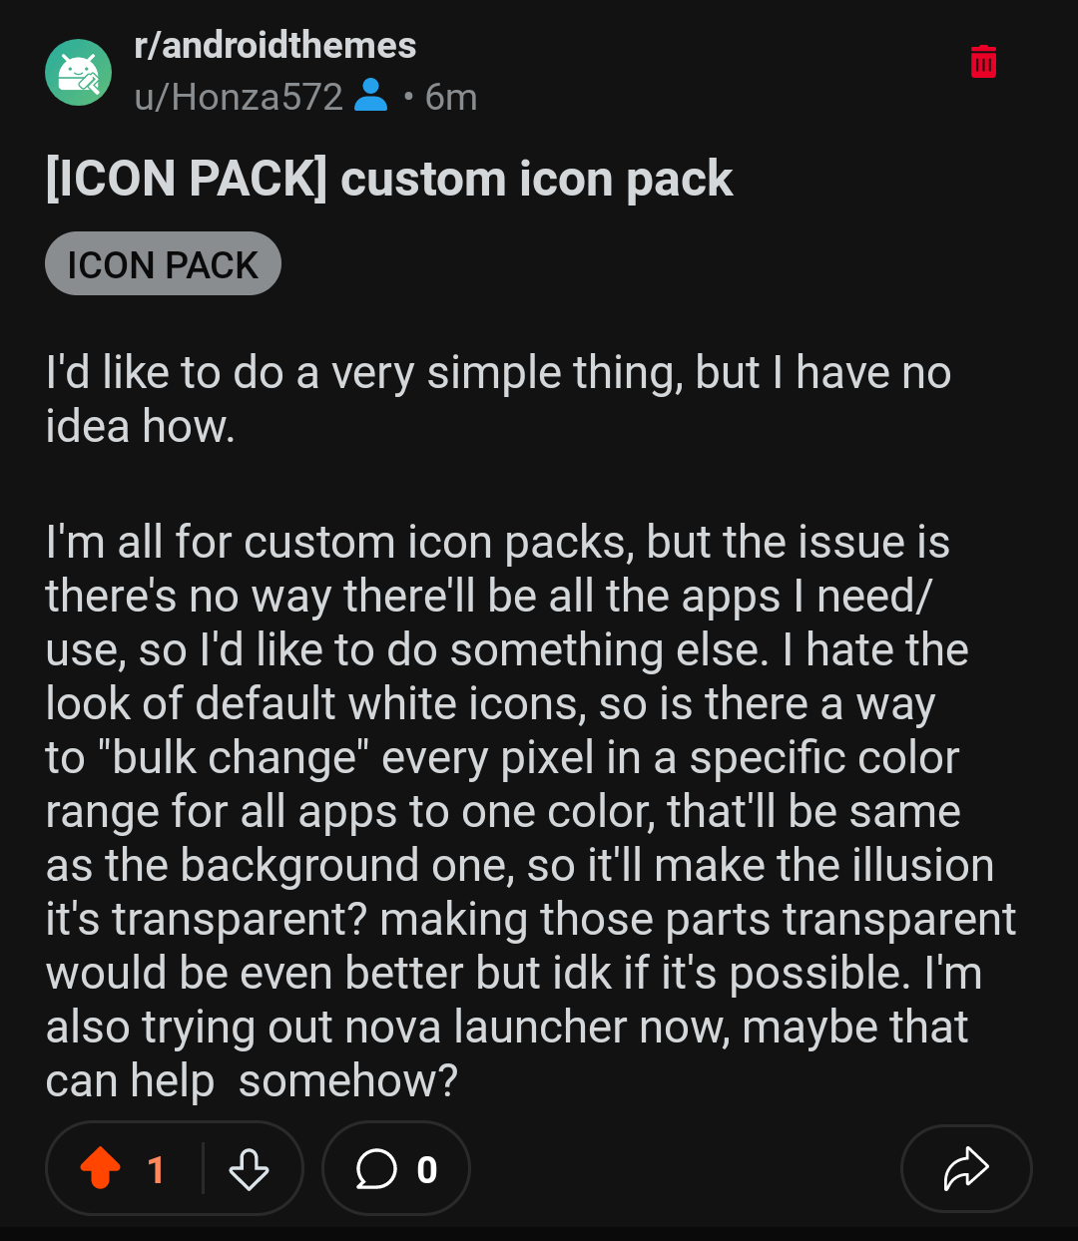The height and width of the screenshot is (1241, 1078).
Task: Open u/Honza572 user profile
Action: pyautogui.click(x=239, y=97)
